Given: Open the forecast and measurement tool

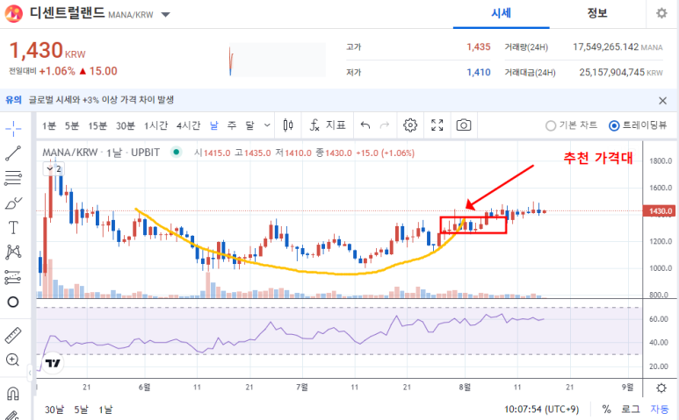Looking at the screenshot, I should coord(13,277).
